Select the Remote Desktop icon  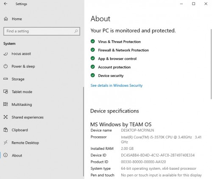[x=6, y=143]
